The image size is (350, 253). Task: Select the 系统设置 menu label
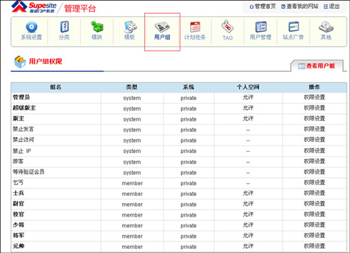32,37
